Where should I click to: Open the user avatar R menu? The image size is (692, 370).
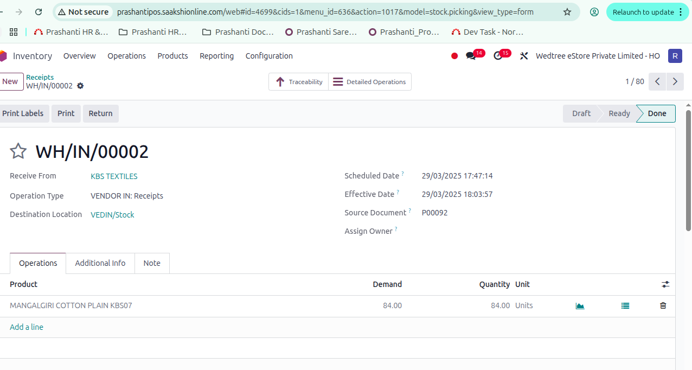[x=675, y=56]
